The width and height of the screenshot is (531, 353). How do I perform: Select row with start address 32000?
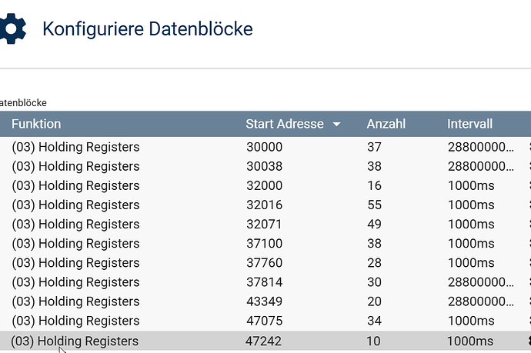(264, 185)
